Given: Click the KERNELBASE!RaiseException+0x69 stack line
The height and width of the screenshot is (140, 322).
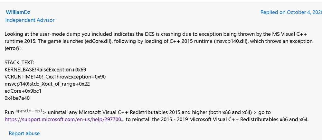Looking at the screenshot, I should click(45, 70).
